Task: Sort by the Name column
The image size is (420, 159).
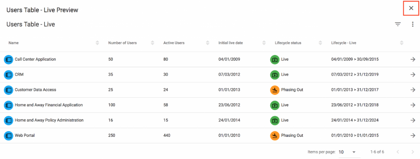Action: [97, 43]
